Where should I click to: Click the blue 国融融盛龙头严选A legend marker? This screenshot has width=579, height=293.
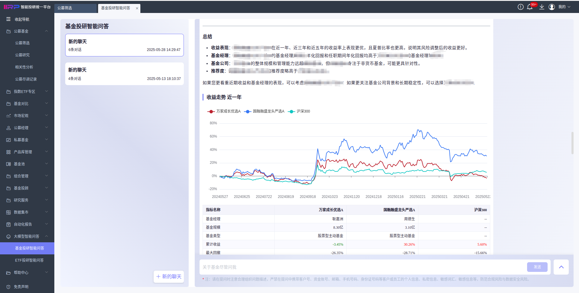248,112
